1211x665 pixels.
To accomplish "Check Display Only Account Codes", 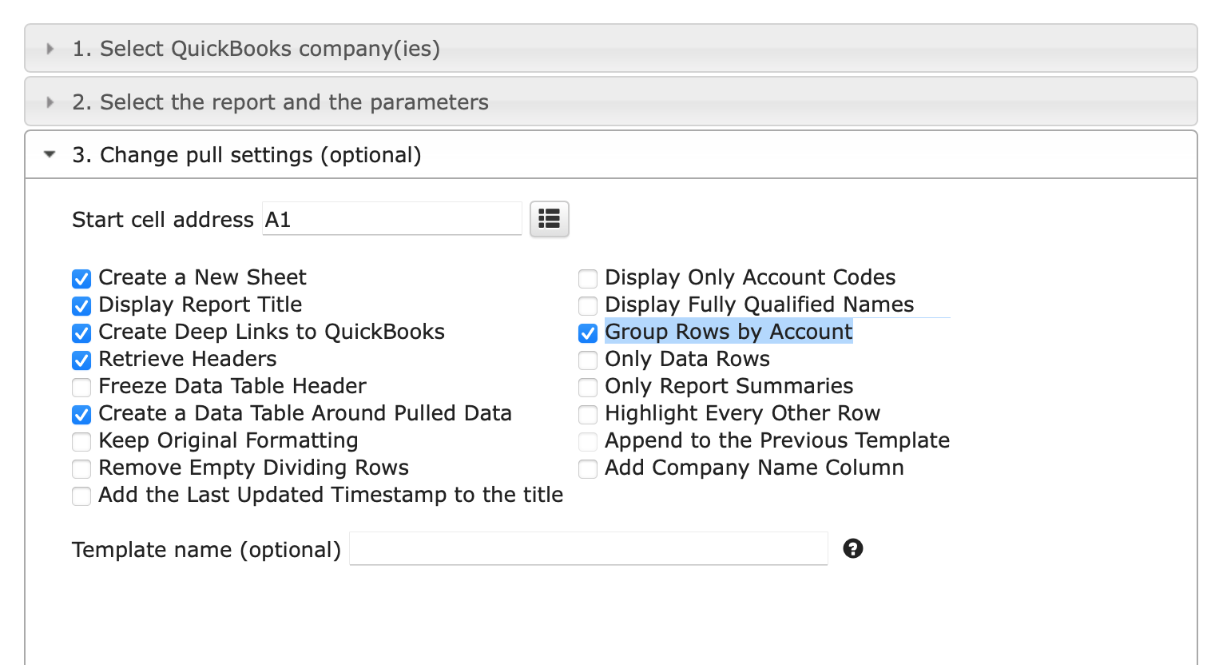I will (x=588, y=278).
